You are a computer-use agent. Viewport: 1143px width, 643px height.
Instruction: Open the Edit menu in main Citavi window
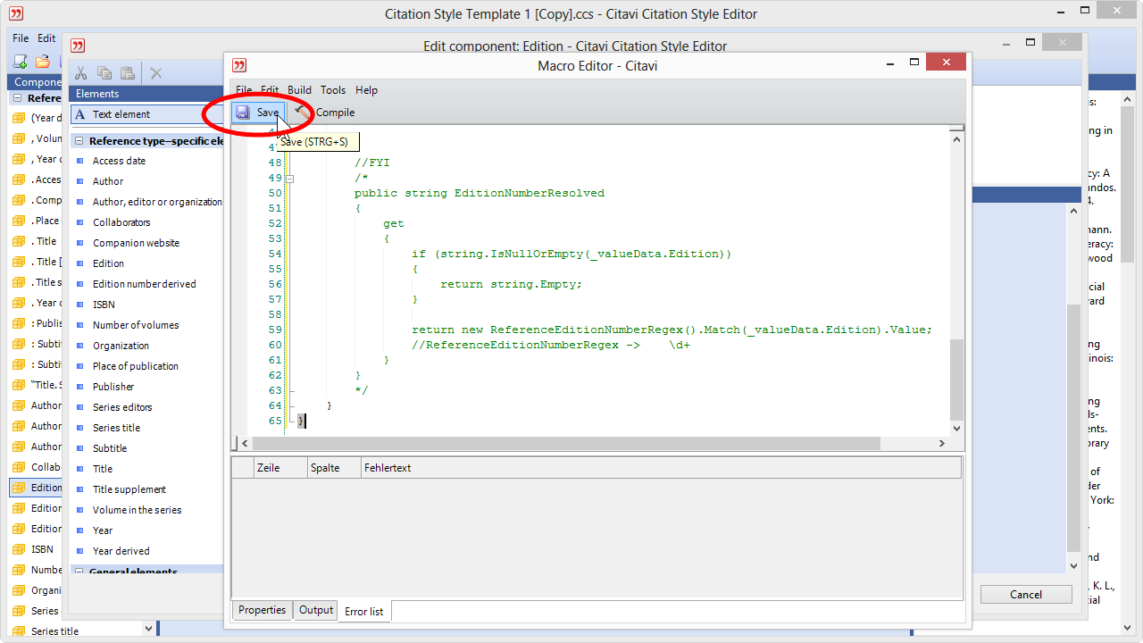46,38
